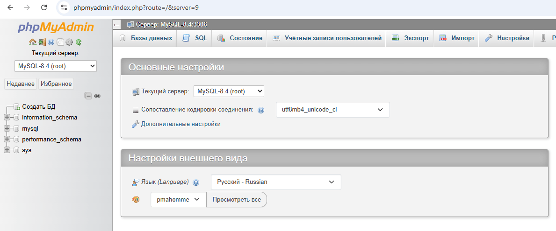
Task: Switch to the SQL tab
Action: [x=195, y=38]
